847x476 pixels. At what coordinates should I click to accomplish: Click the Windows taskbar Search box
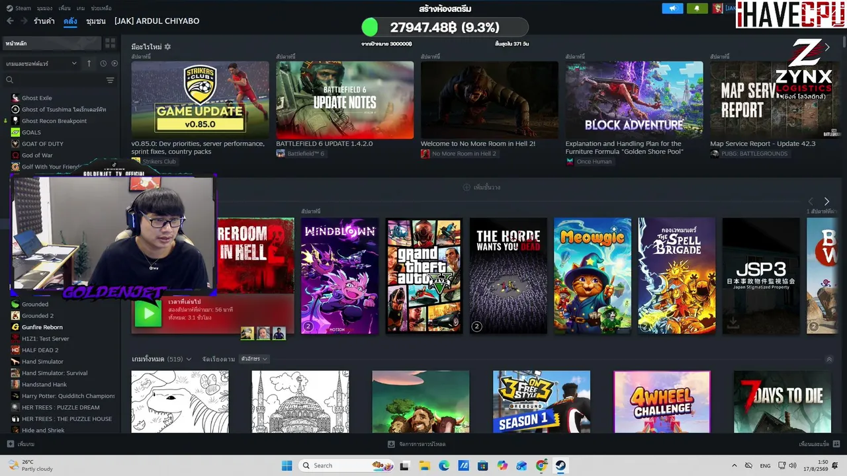pyautogui.click(x=346, y=465)
